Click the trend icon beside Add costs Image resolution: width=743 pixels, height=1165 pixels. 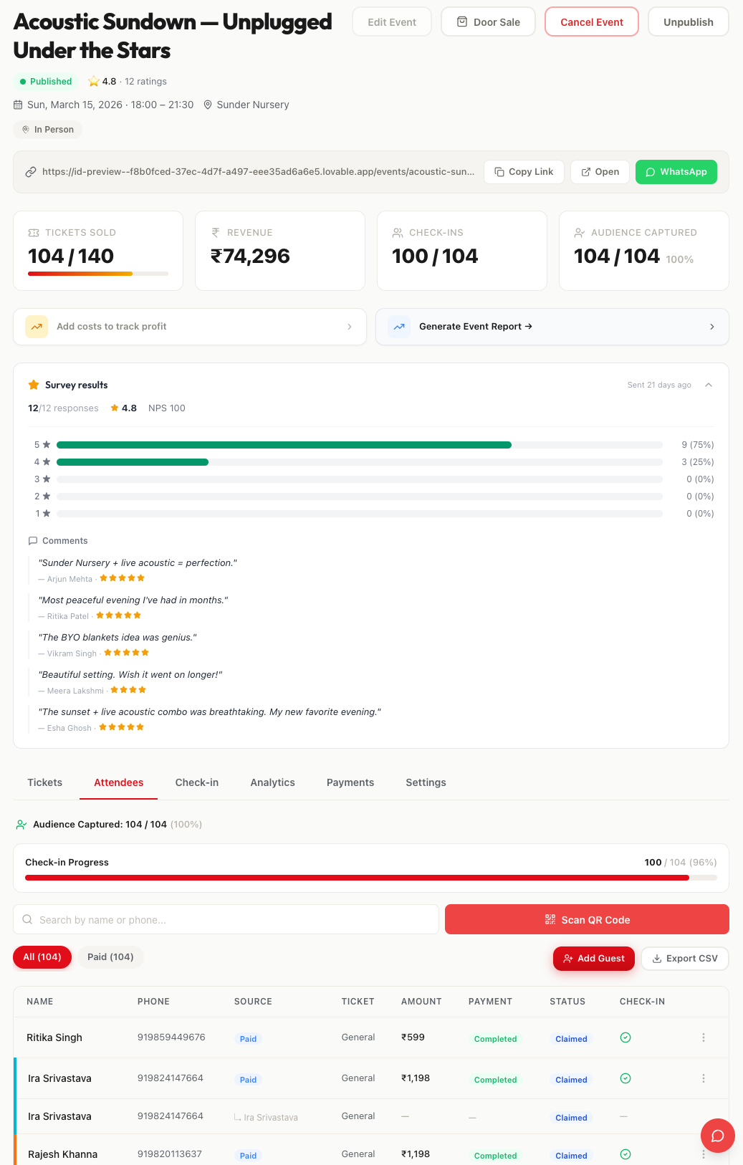[37, 327]
